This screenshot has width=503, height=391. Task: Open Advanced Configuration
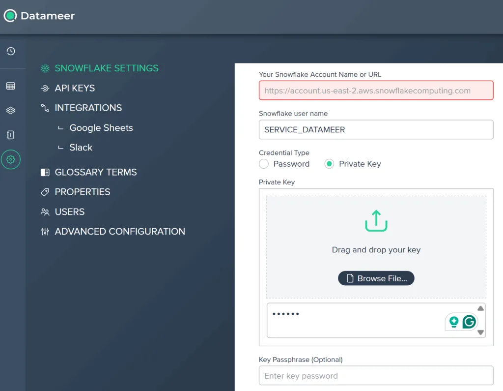(120, 232)
